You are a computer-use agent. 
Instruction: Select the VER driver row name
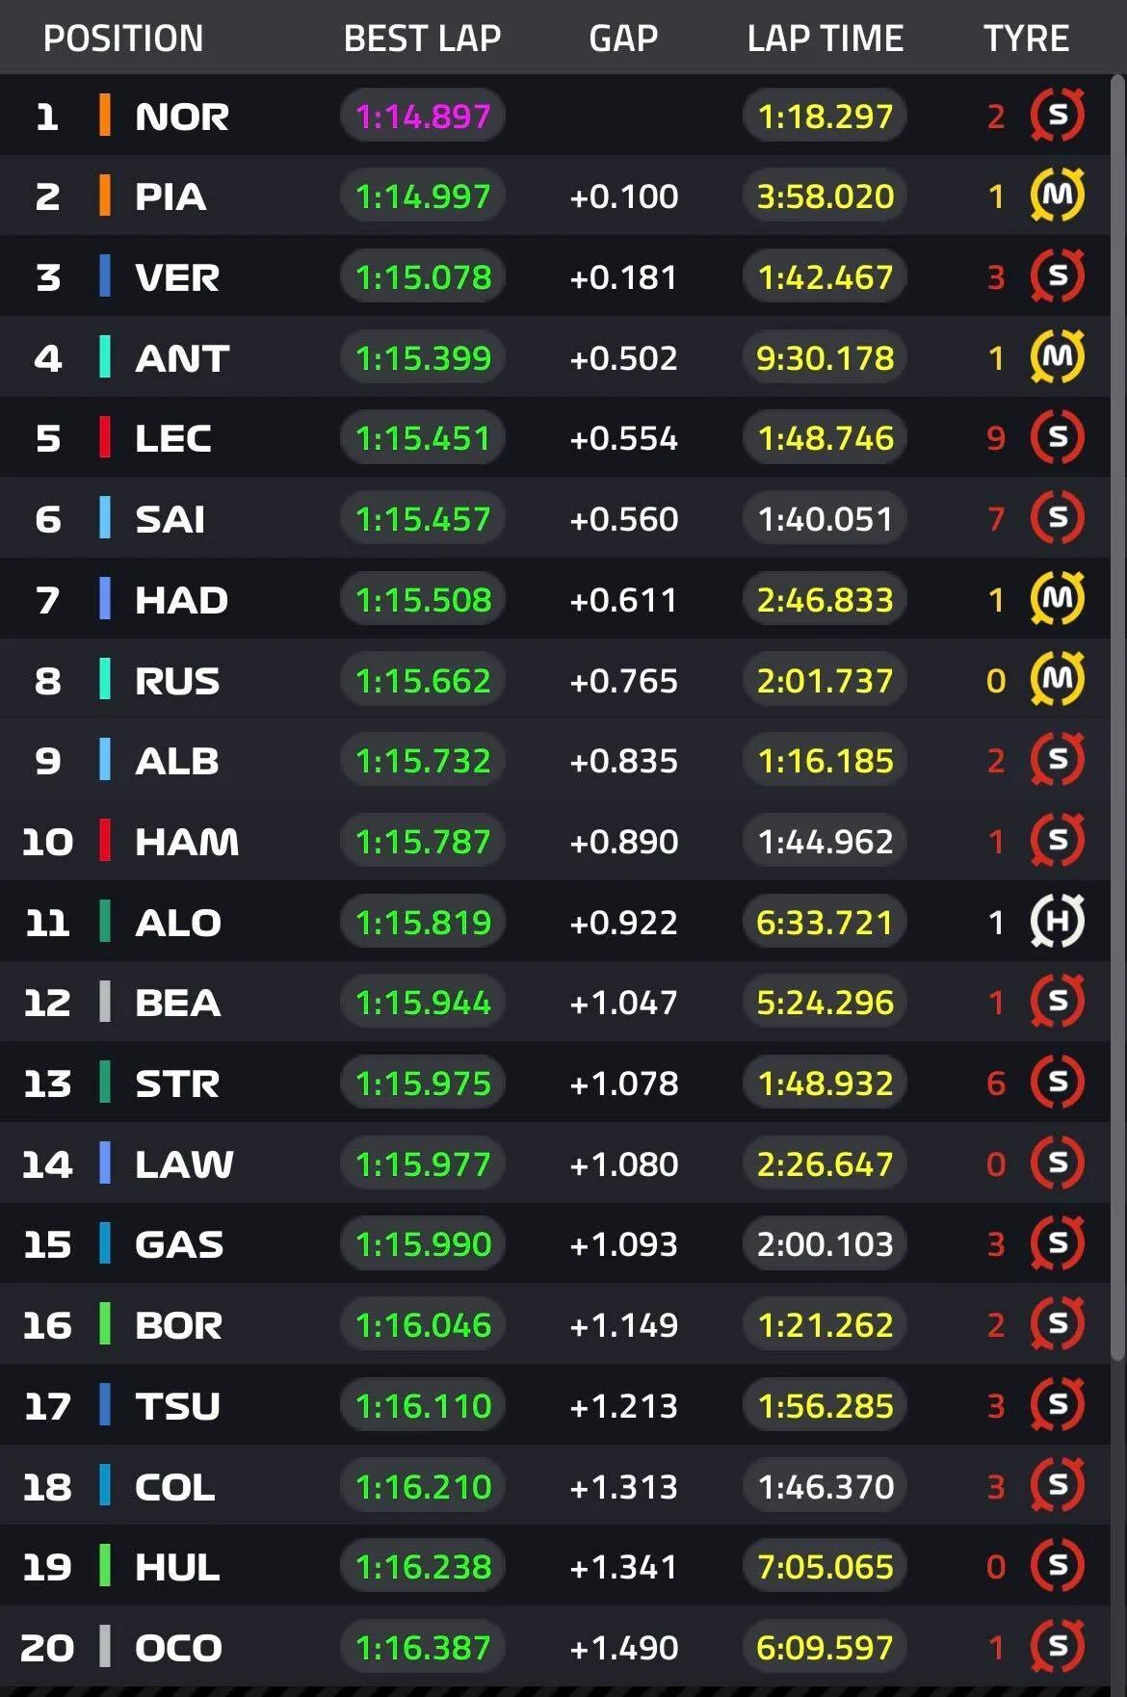click(177, 277)
